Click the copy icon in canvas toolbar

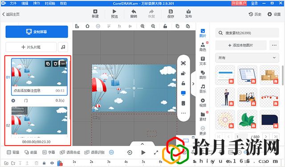[x=177, y=26]
